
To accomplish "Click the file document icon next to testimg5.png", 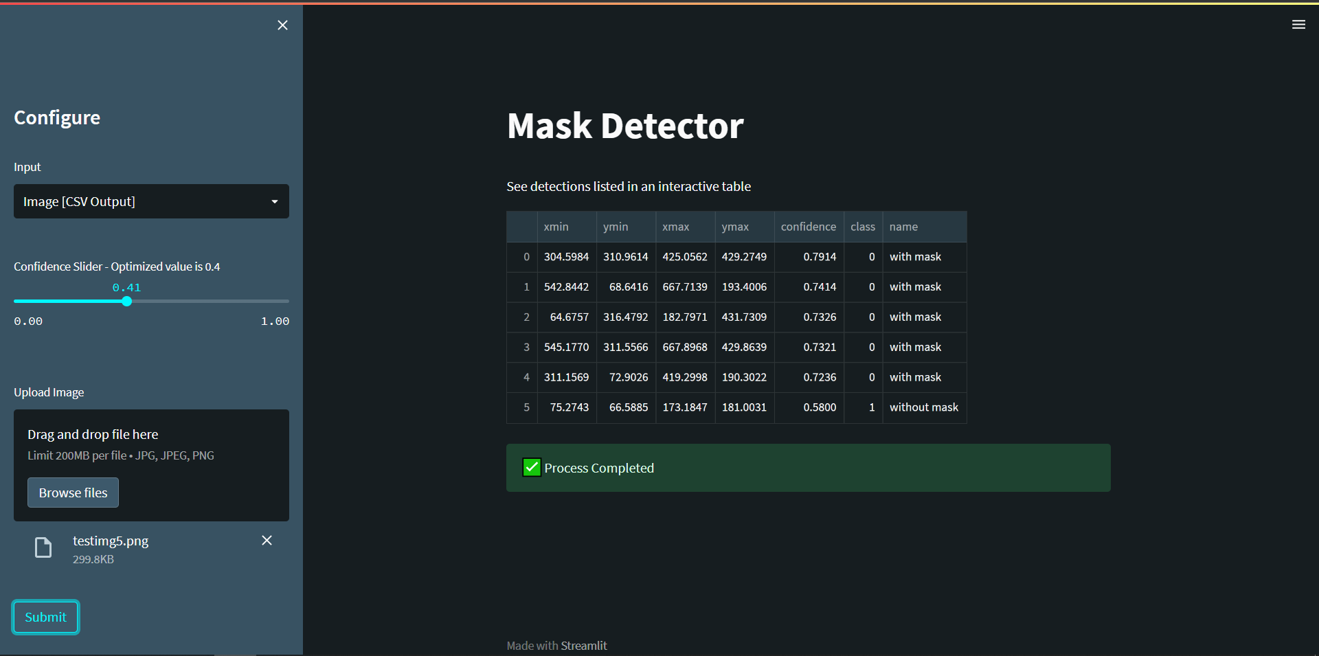I will 43,547.
